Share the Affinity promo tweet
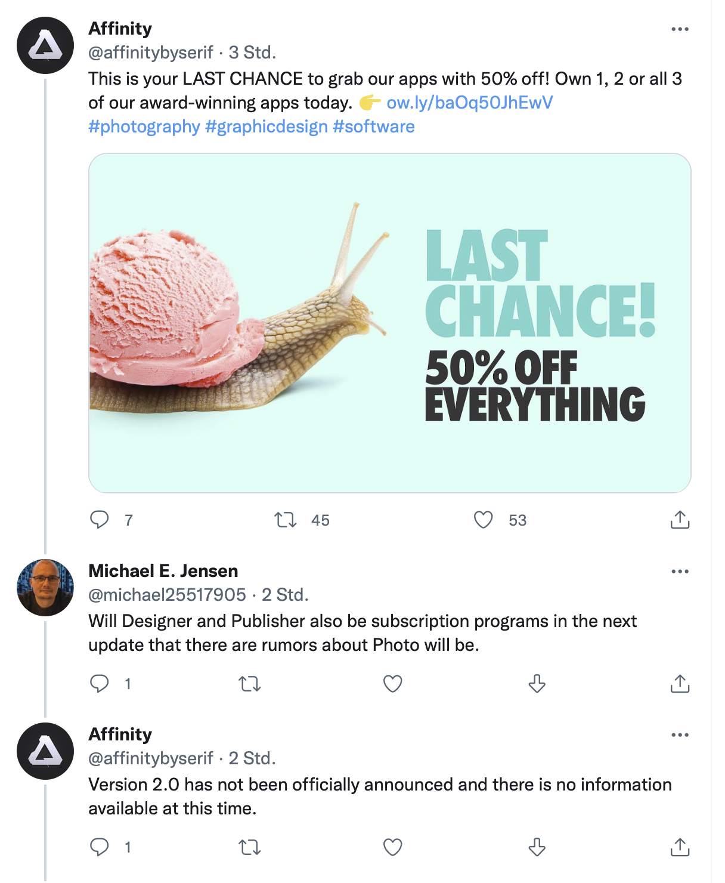Screen dimensions: 725x883 point(680,520)
